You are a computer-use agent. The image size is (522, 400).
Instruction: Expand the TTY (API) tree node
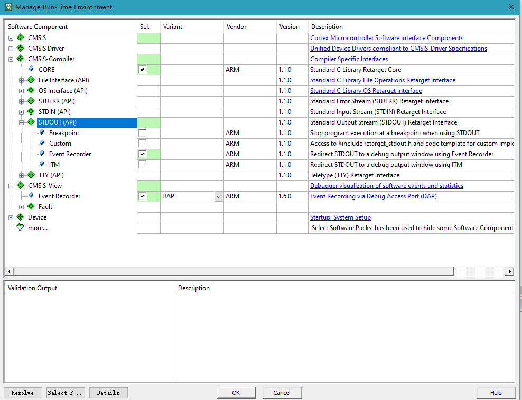tap(22, 175)
